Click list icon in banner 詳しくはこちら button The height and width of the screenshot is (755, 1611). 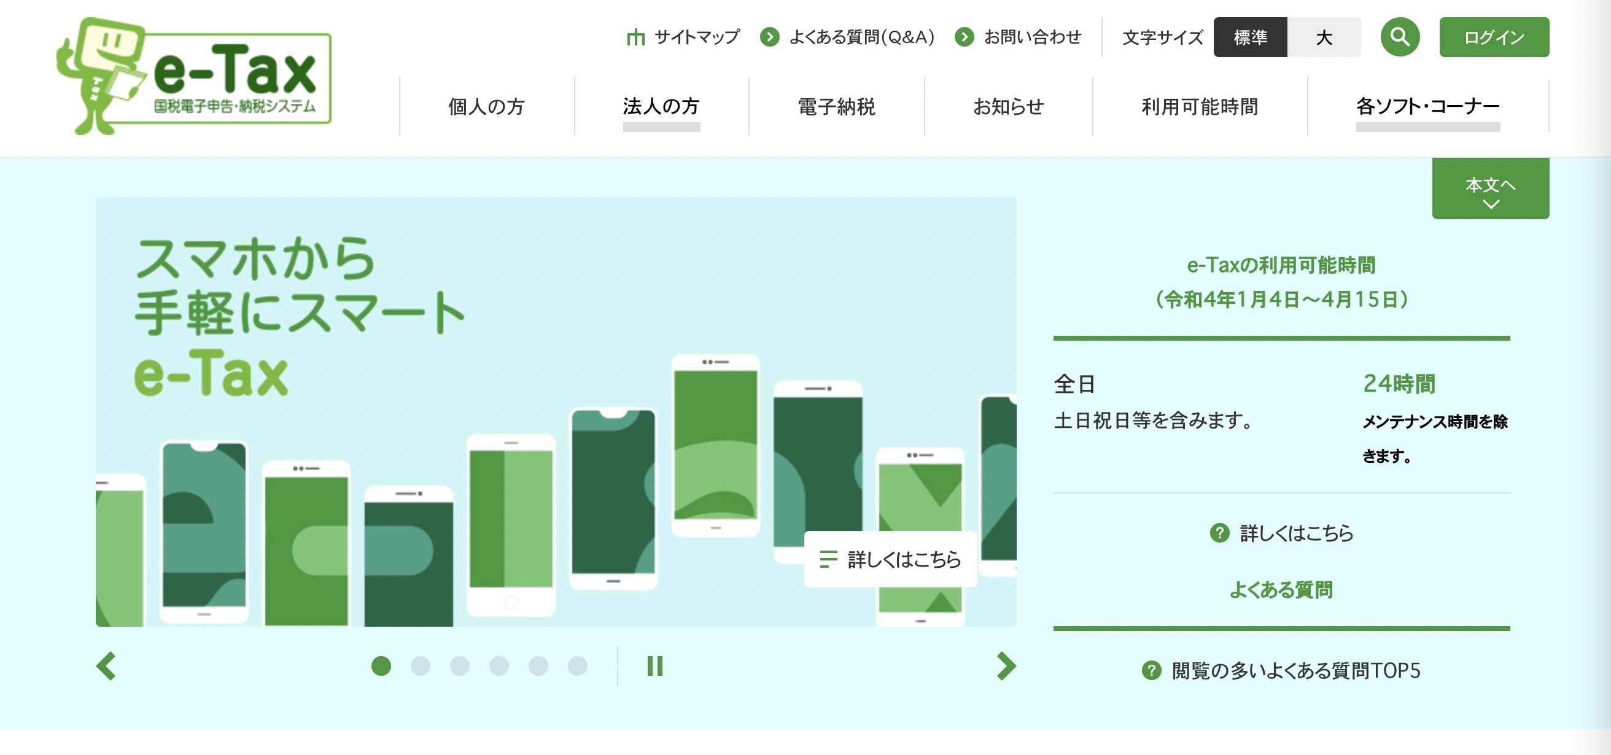tap(828, 559)
